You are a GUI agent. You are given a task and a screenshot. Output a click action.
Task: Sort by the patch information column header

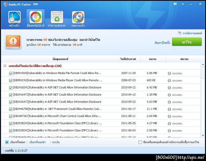tap(60, 59)
